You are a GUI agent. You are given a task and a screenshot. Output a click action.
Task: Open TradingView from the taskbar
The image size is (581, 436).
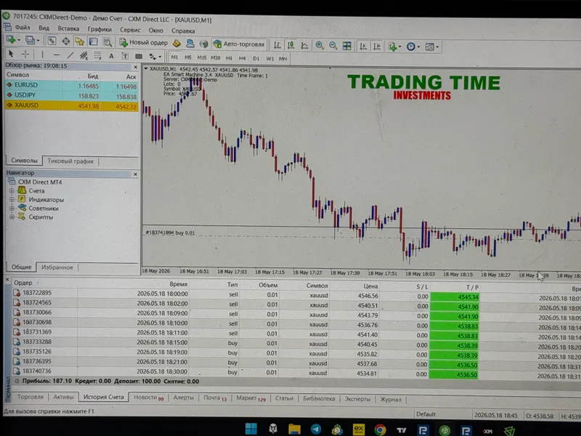pyautogui.click(x=402, y=430)
